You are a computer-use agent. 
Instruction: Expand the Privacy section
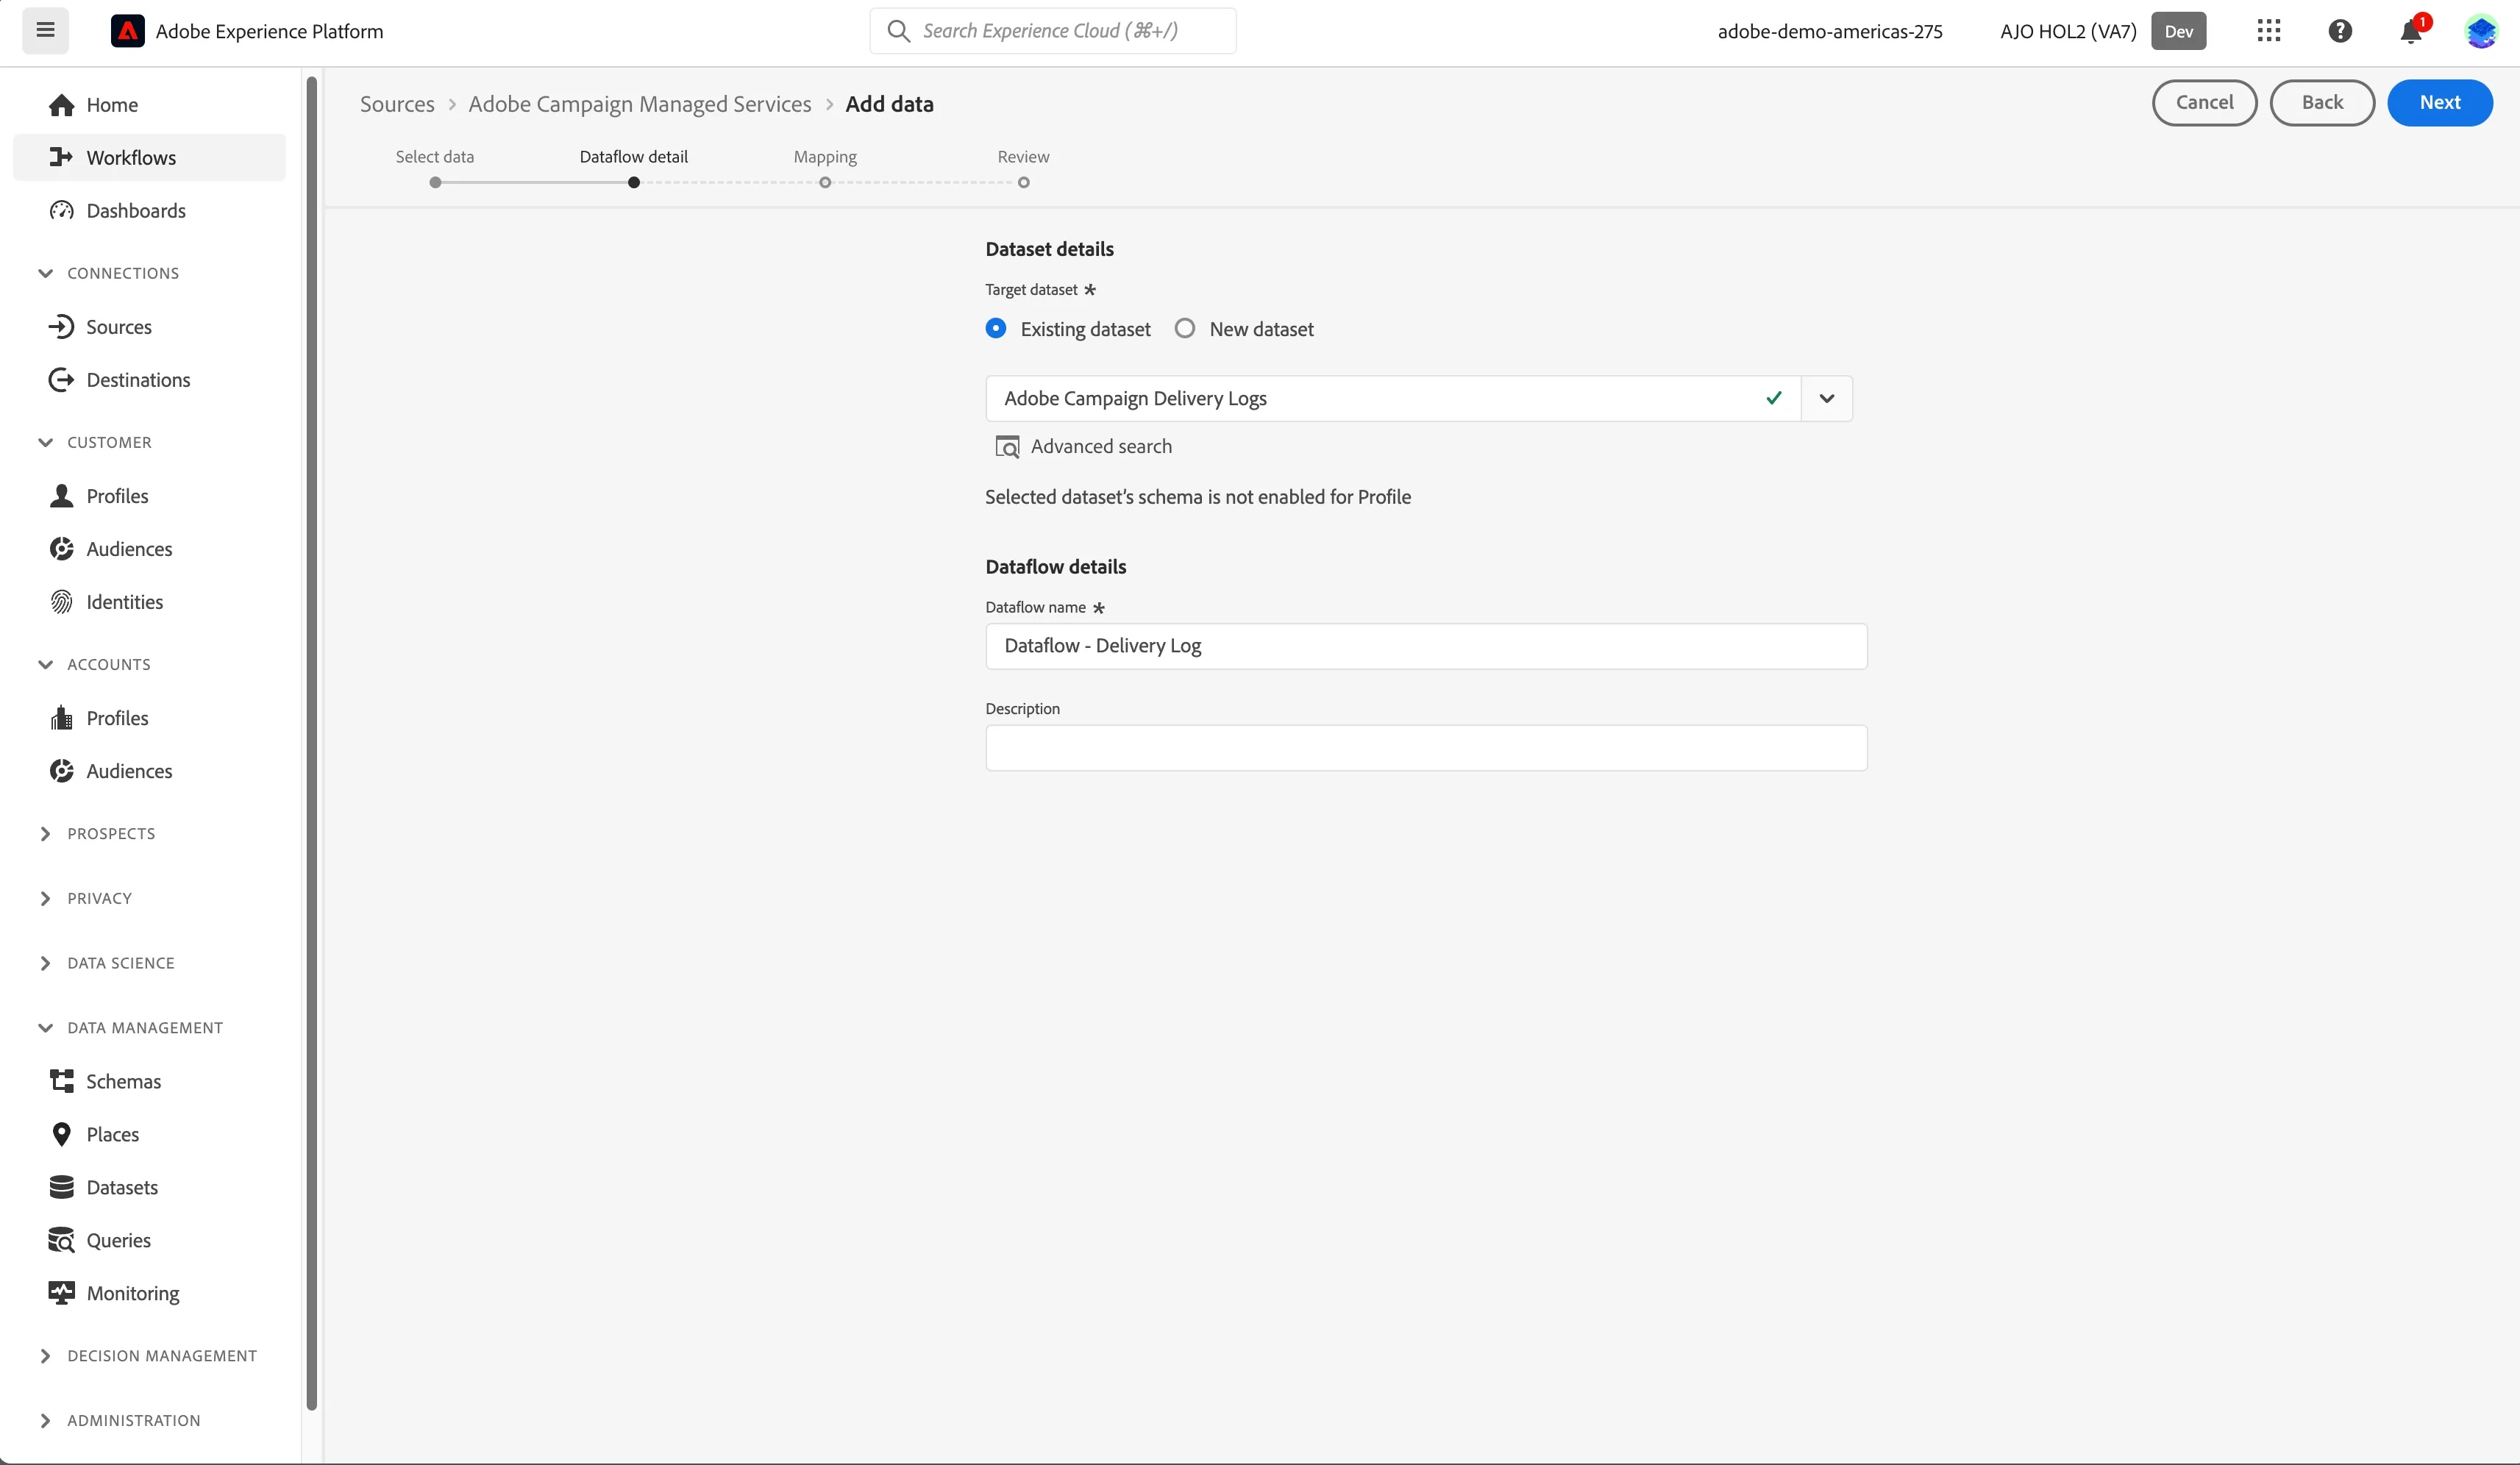click(45, 898)
